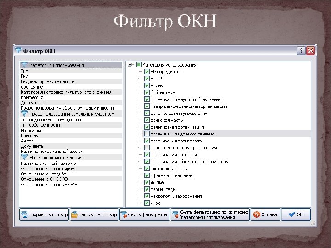Click the load filter folder icon
331x248 pixels.
click(74, 214)
